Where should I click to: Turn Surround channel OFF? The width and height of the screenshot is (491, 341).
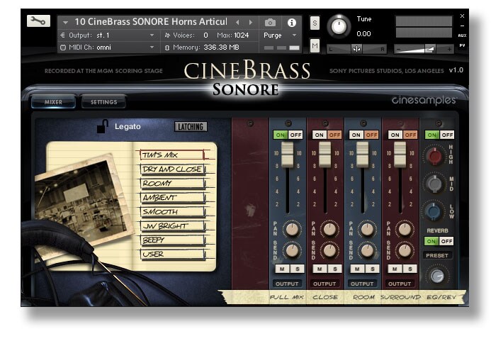pyautogui.click(x=410, y=135)
